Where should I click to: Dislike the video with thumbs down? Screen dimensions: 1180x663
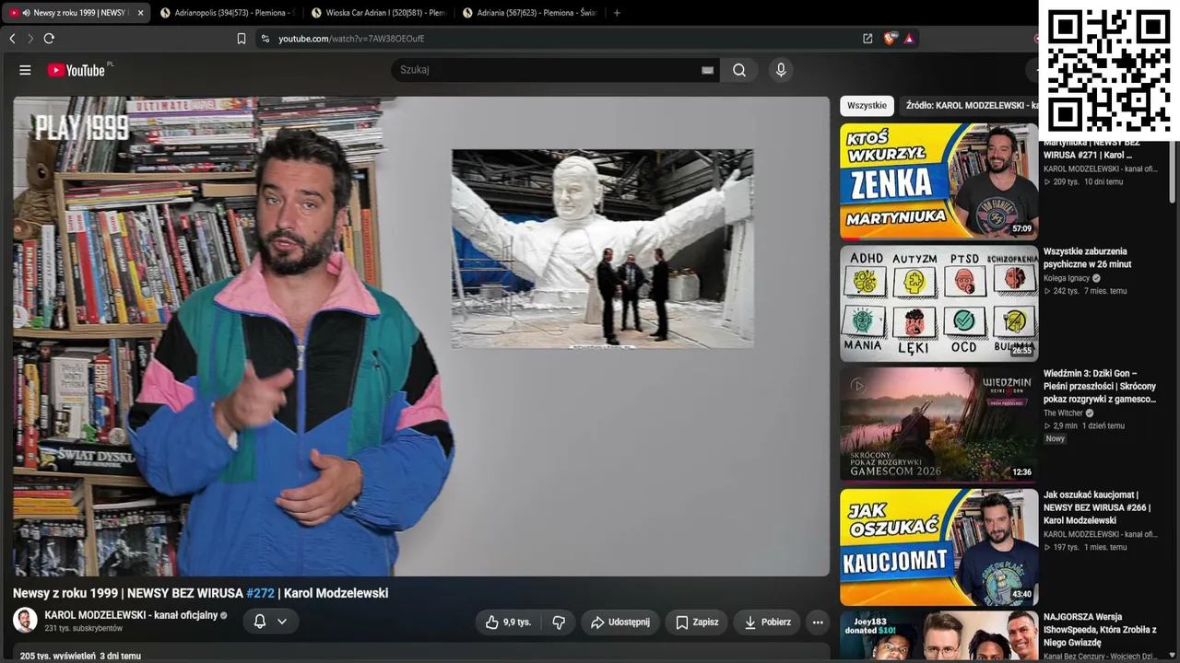click(x=559, y=622)
